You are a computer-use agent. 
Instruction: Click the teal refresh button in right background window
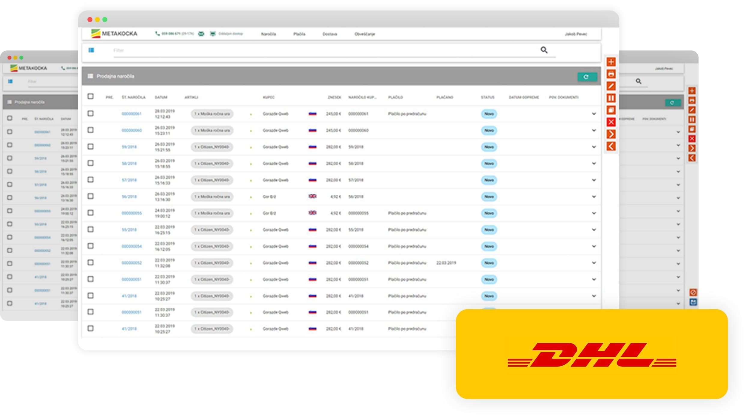click(673, 103)
